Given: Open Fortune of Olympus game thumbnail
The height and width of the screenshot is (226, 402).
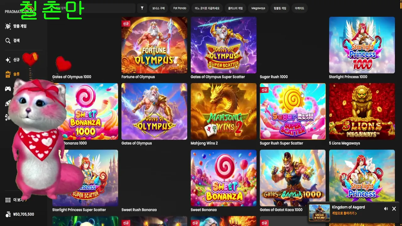Looking at the screenshot, I should pyautogui.click(x=154, y=45).
